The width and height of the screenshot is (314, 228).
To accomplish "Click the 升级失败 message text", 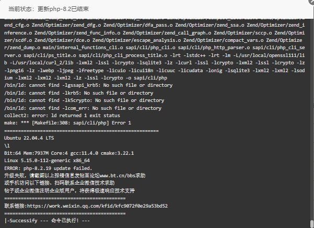I will pos(15,176).
